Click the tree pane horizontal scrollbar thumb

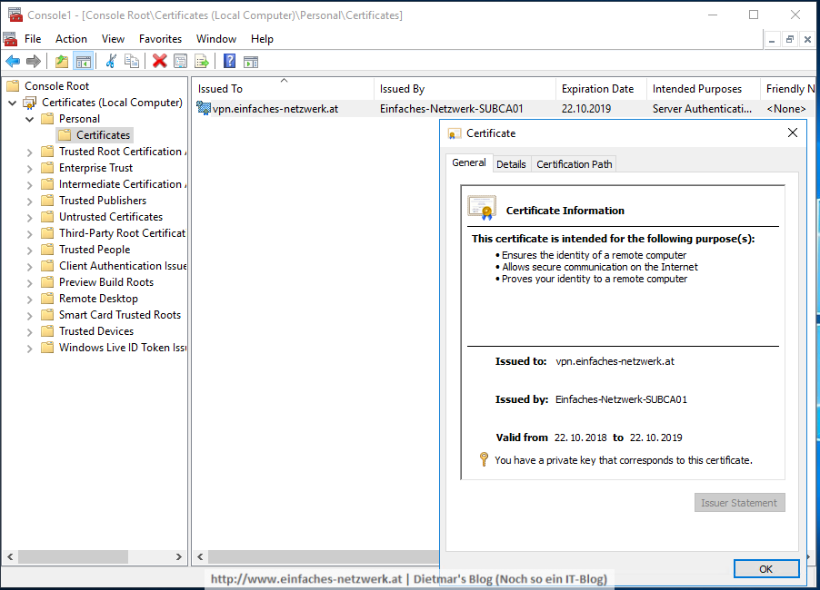pyautogui.click(x=74, y=556)
